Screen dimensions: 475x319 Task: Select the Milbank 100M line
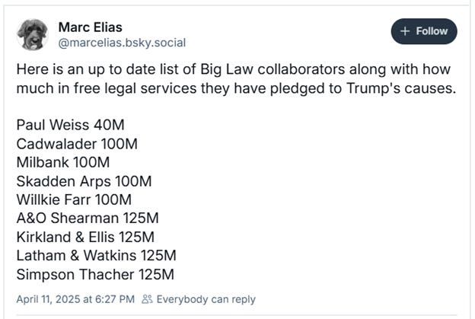point(63,162)
